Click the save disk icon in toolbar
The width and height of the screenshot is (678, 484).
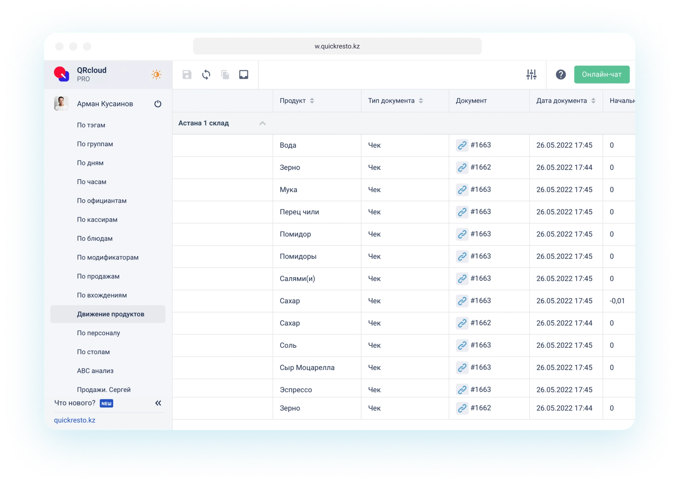pyautogui.click(x=187, y=75)
